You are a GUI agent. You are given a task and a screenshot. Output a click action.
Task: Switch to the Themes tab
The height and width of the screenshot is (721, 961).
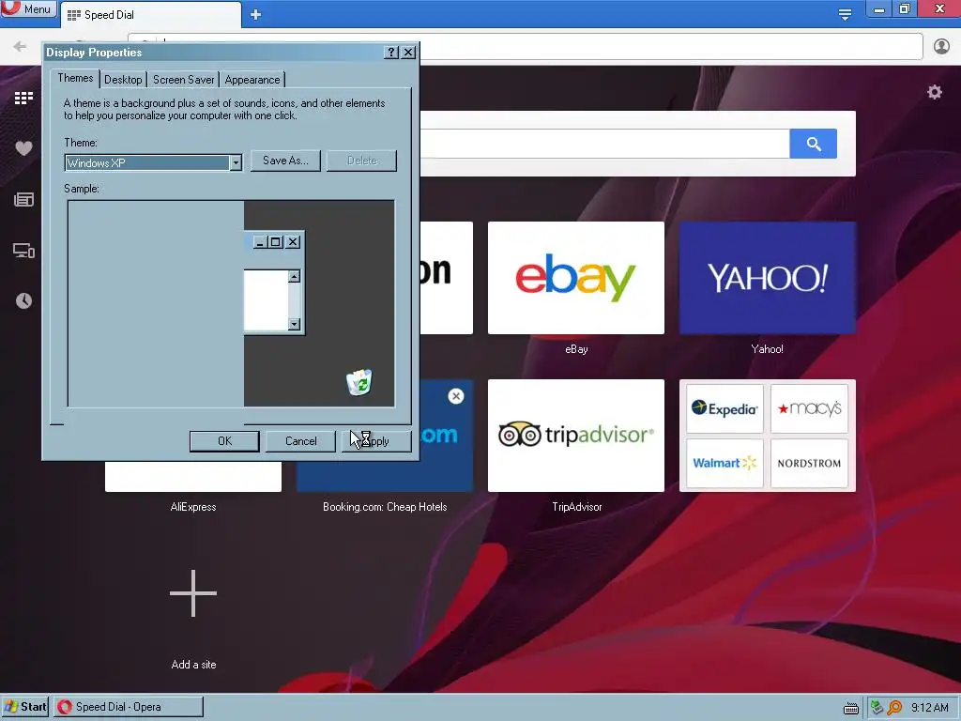tap(75, 78)
